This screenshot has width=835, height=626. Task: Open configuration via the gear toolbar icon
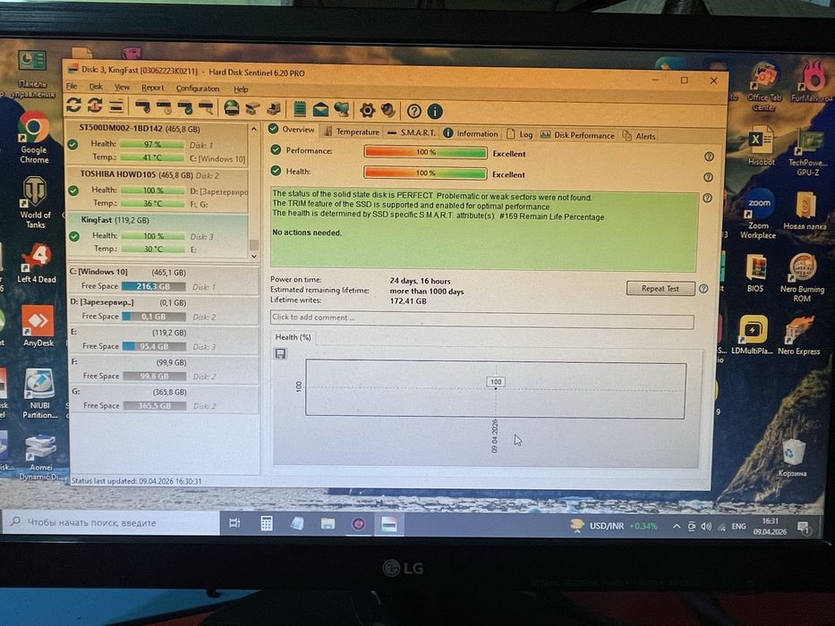tap(367, 110)
